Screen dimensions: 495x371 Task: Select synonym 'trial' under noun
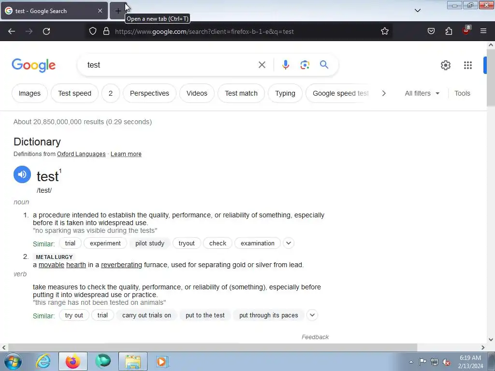tap(70, 243)
